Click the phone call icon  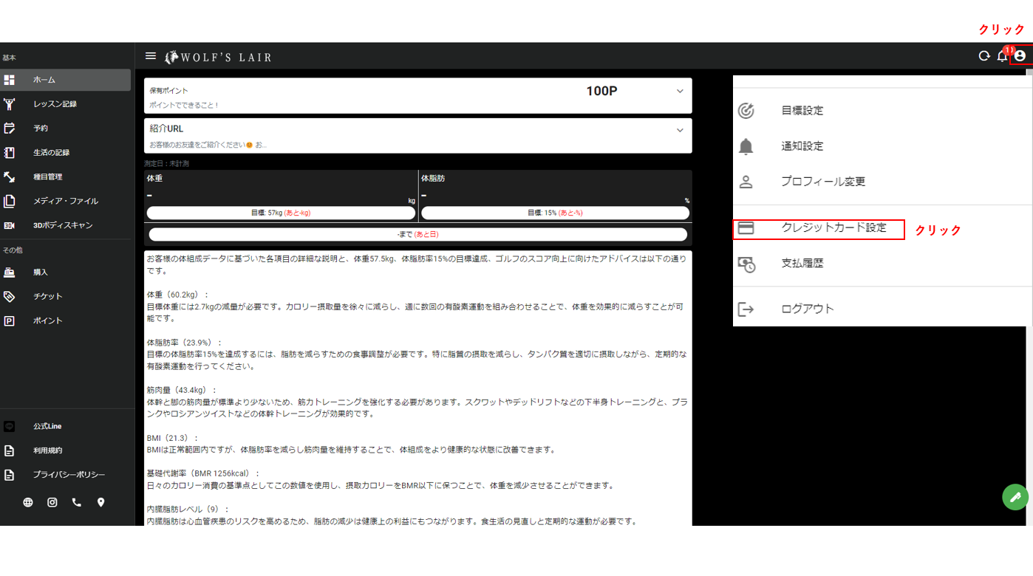pyautogui.click(x=77, y=502)
